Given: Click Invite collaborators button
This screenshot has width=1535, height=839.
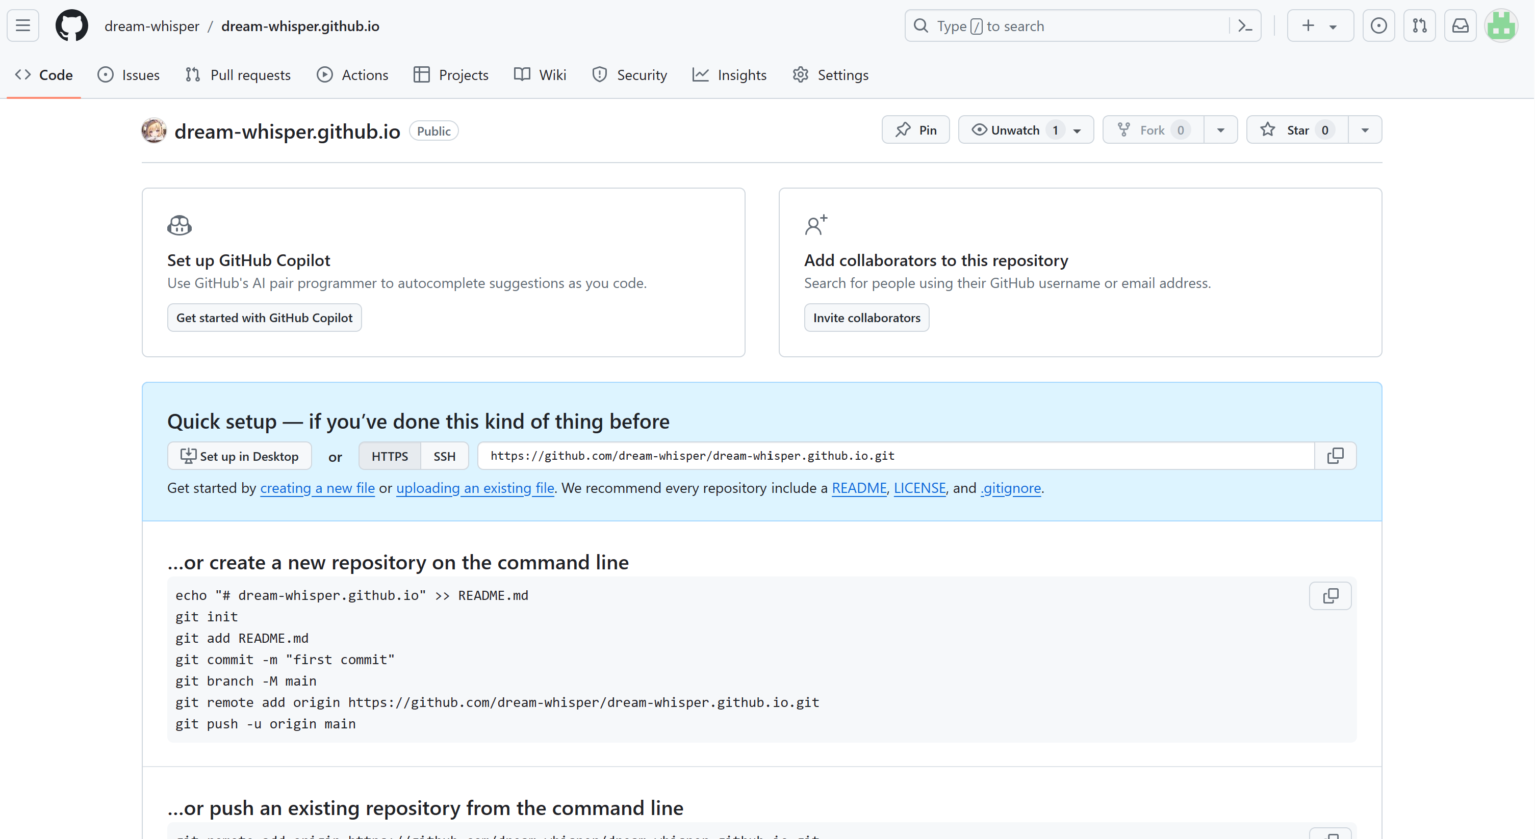Looking at the screenshot, I should click(866, 318).
